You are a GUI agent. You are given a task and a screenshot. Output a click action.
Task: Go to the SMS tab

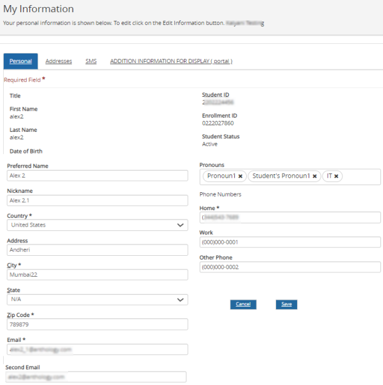tap(91, 61)
